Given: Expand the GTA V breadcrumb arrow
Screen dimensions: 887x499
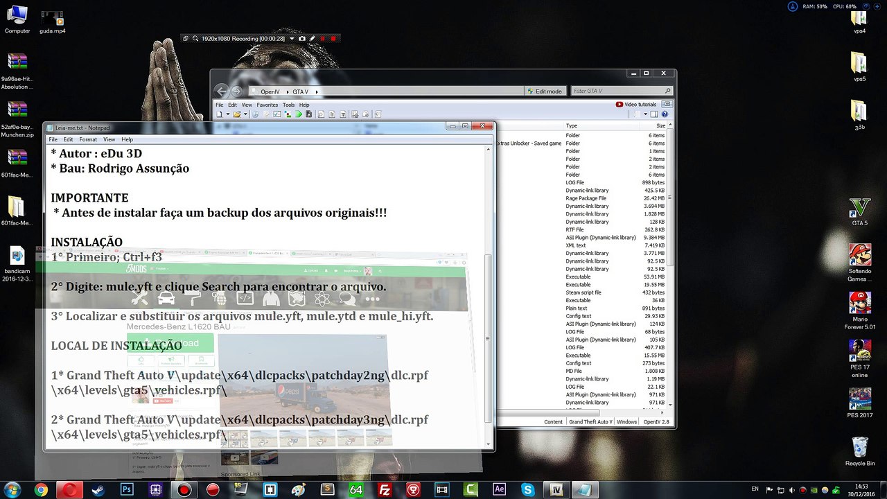Looking at the screenshot, I should click(x=317, y=91).
